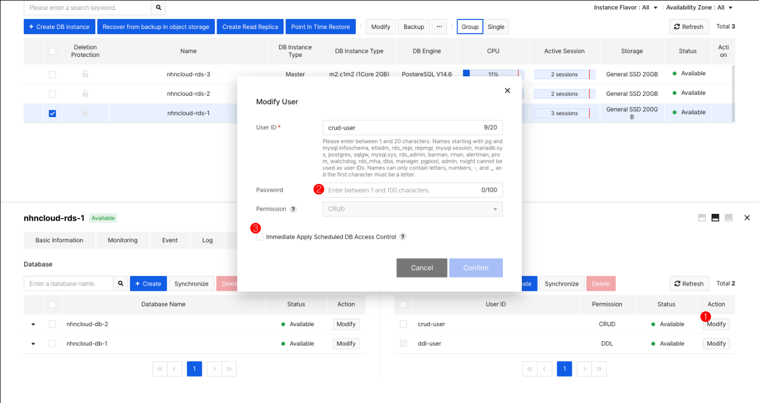
Task: Click deletion protection lock icon for nhncloud-rds-2
Action: click(x=85, y=94)
